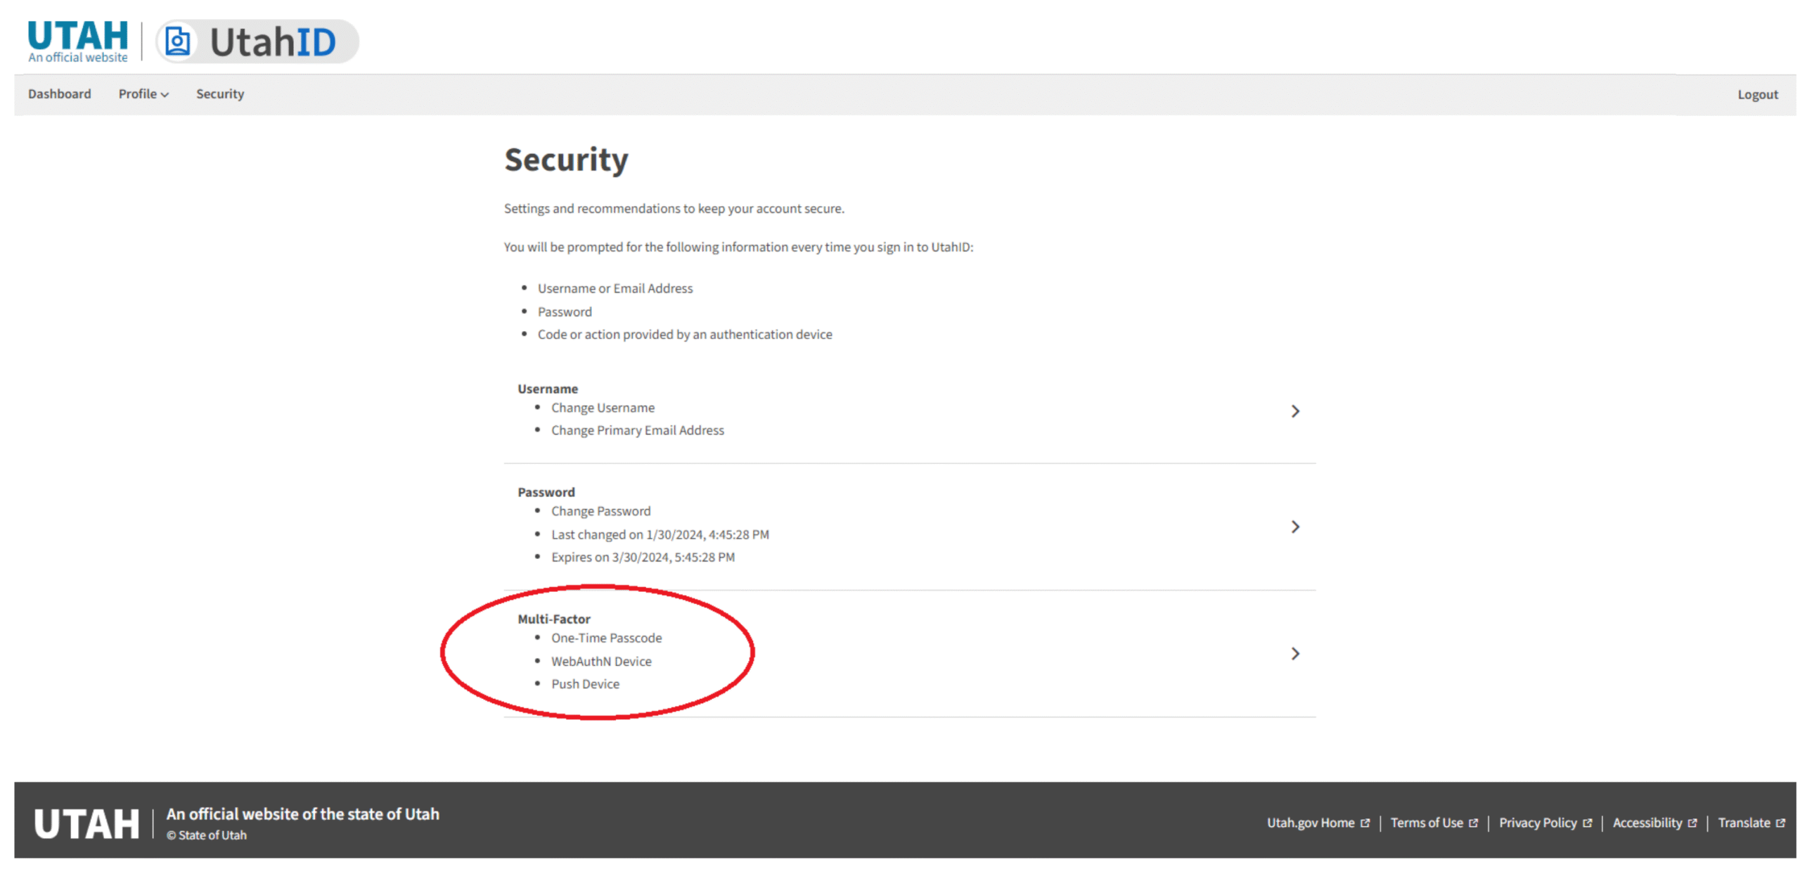Click the external link icon beside Privacy Policy
This screenshot has width=1800, height=881.
pos(1586,823)
